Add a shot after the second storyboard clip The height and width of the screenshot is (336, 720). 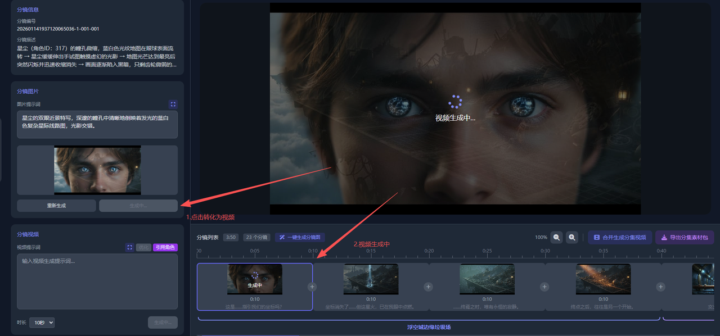point(428,287)
